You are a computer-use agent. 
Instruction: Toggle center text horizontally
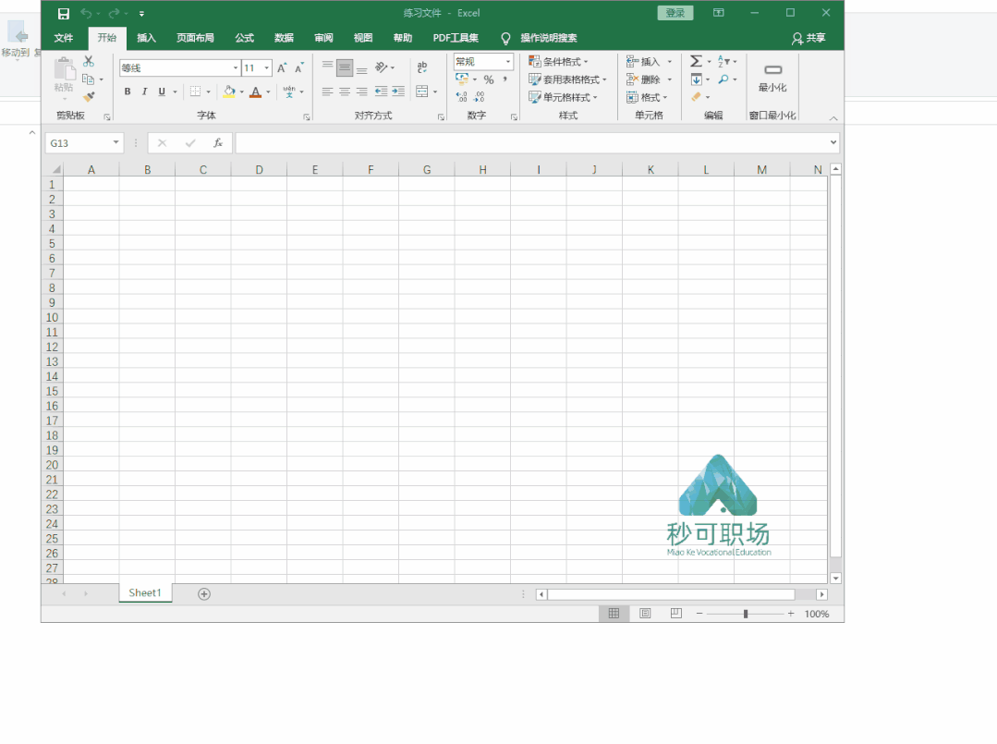[x=345, y=91]
